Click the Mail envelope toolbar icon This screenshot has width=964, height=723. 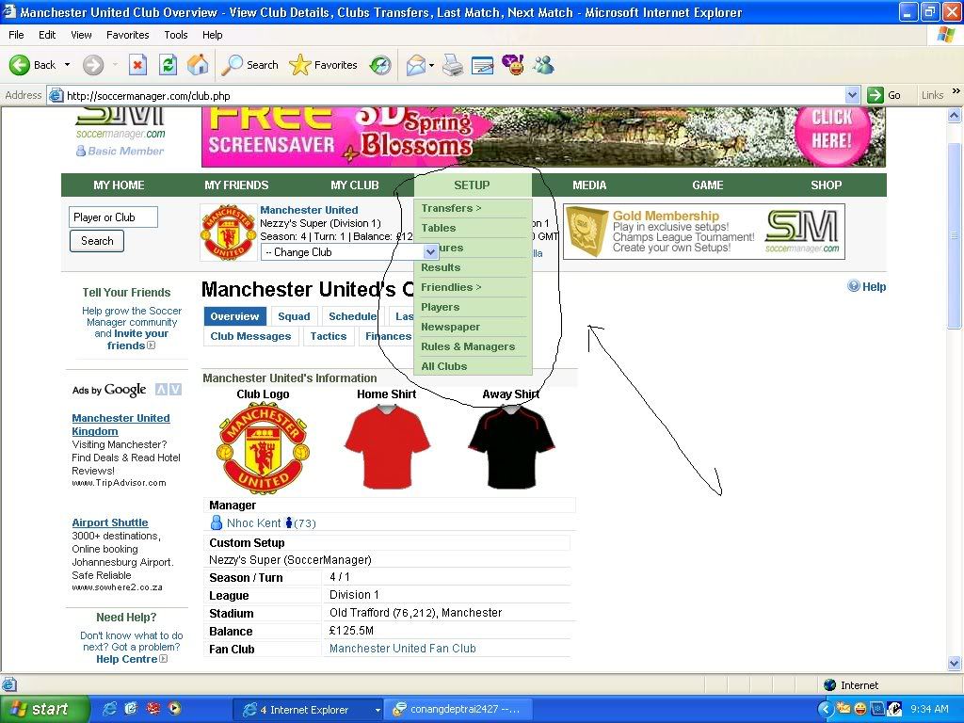[416, 65]
